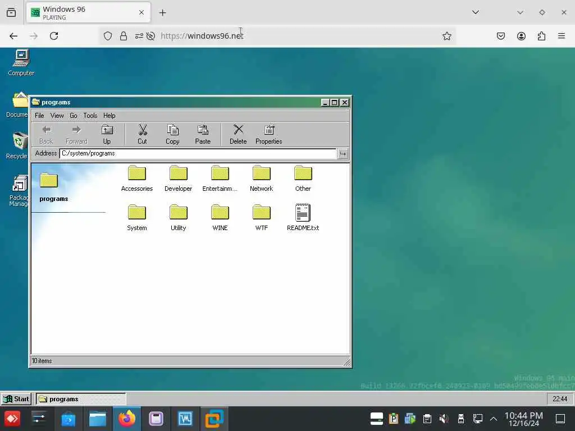The image size is (575, 431).
Task: Click the Cut scissors icon
Action: pos(142,135)
